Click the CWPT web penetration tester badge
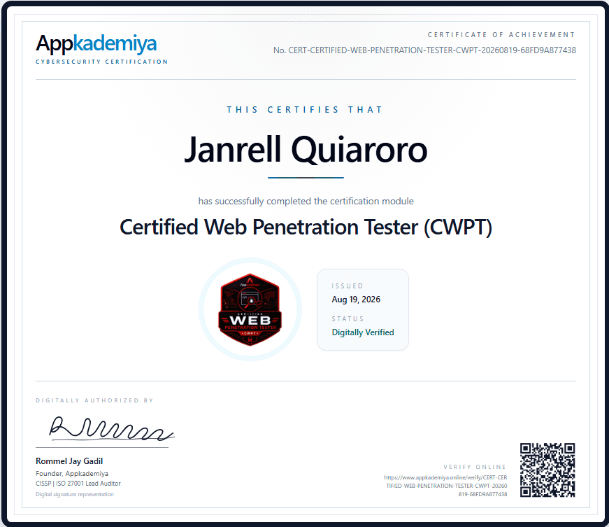The image size is (609, 527). click(250, 309)
